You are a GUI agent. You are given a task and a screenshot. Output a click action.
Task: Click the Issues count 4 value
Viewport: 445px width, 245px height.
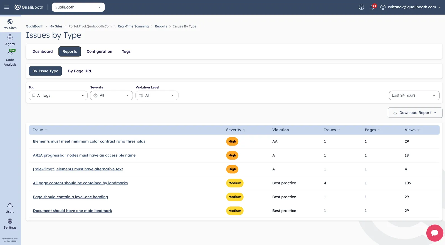point(325,183)
